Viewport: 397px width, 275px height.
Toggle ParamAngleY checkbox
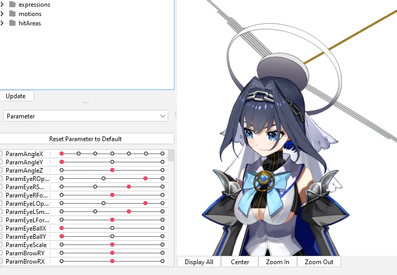click(1, 162)
